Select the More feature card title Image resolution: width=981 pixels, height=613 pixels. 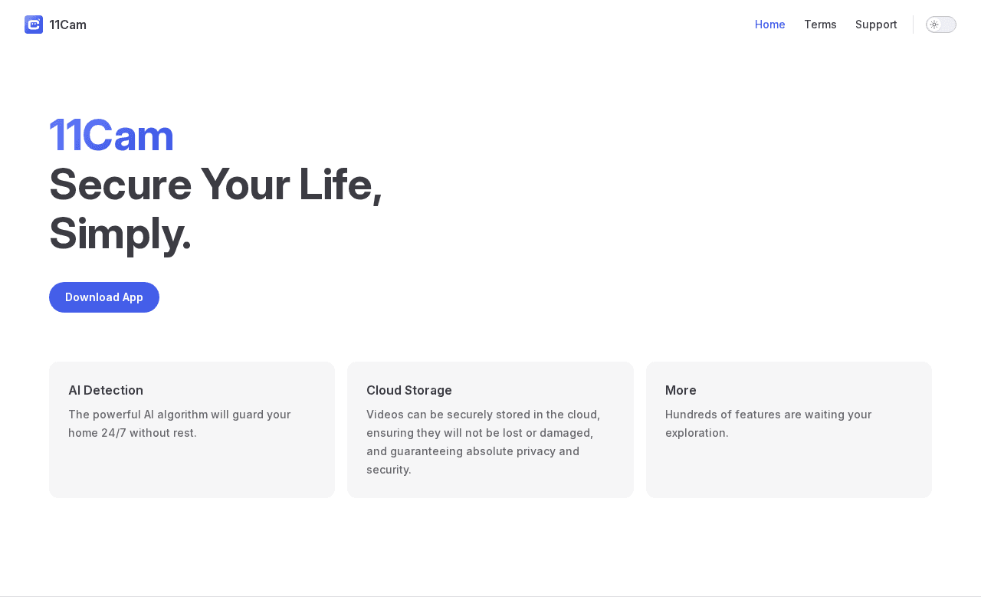pyautogui.click(x=681, y=390)
